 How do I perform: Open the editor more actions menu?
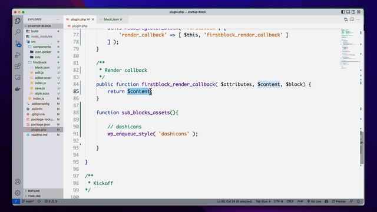point(358,19)
